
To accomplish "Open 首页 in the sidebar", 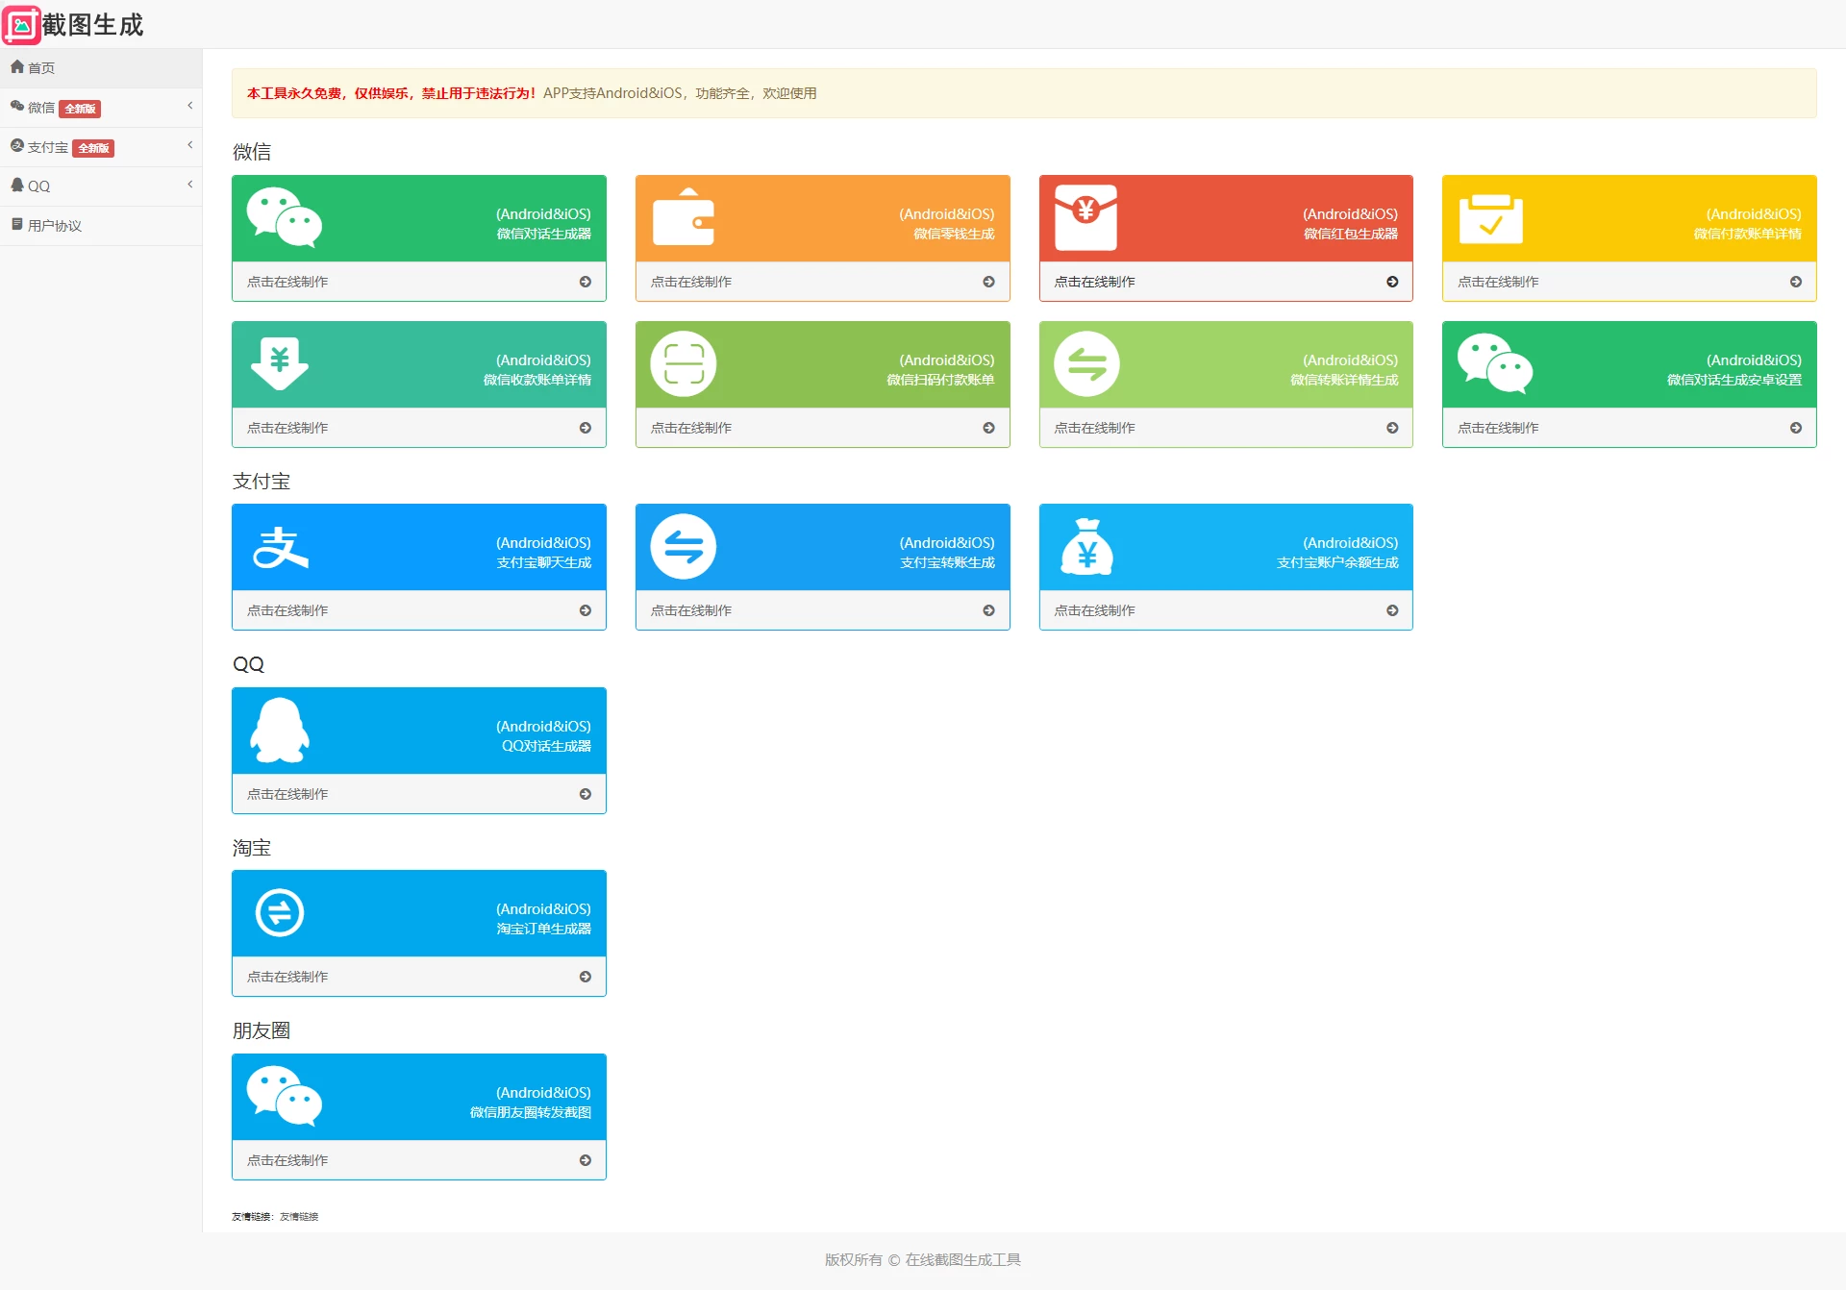I will point(40,68).
